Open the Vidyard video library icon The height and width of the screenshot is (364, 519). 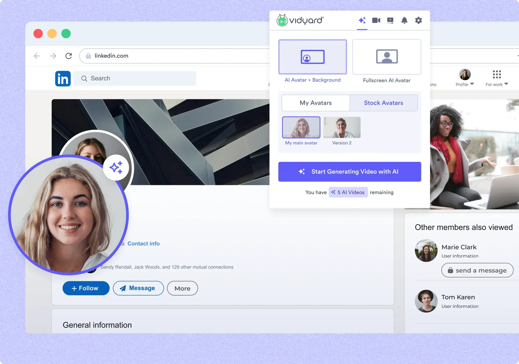pyautogui.click(x=390, y=20)
